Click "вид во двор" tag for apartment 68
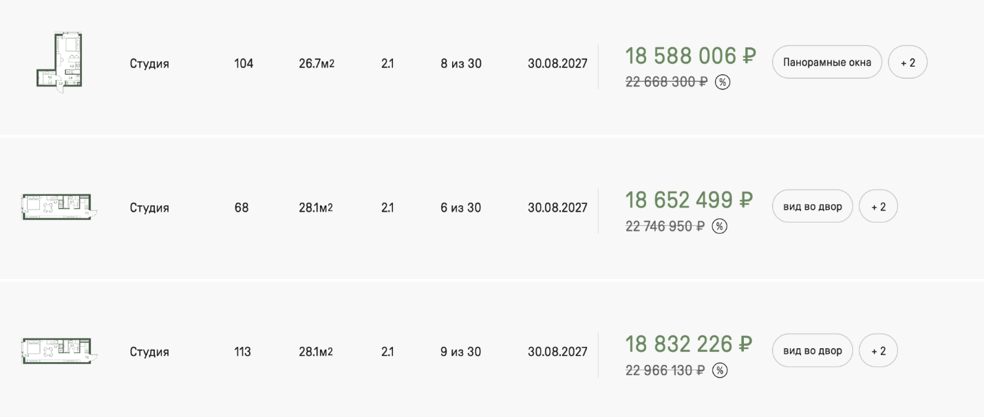This screenshot has height=417, width=984. click(x=812, y=207)
